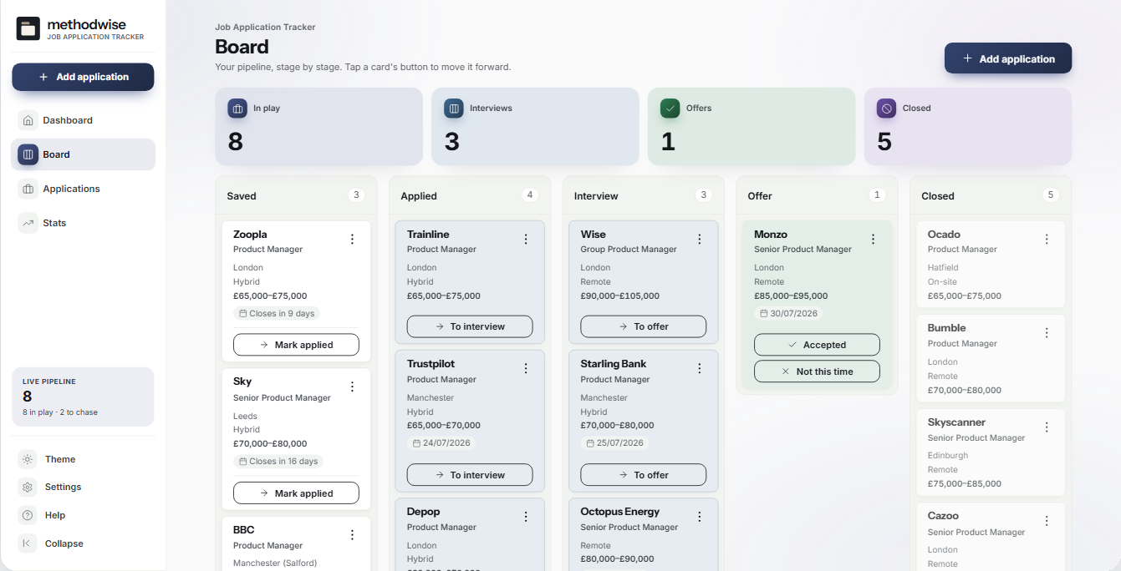1121x571 pixels.
Task: Move Trustpilot to interview
Action: click(x=470, y=475)
